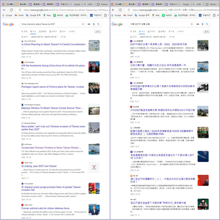Viewport: 220px width, 220px height.
Task: Click the voice search microphone in left window
Action: pos(94,24)
